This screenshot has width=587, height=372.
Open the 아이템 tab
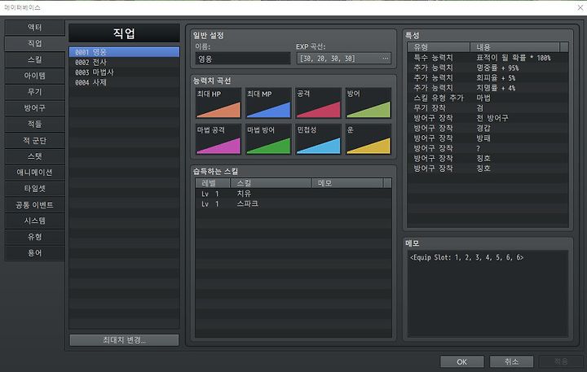[x=34, y=76]
